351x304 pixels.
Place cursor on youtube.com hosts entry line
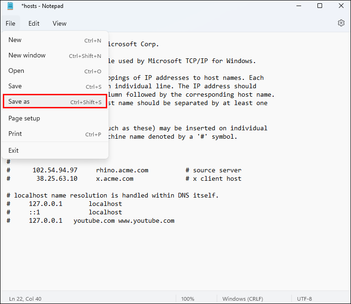[x=90, y=220]
